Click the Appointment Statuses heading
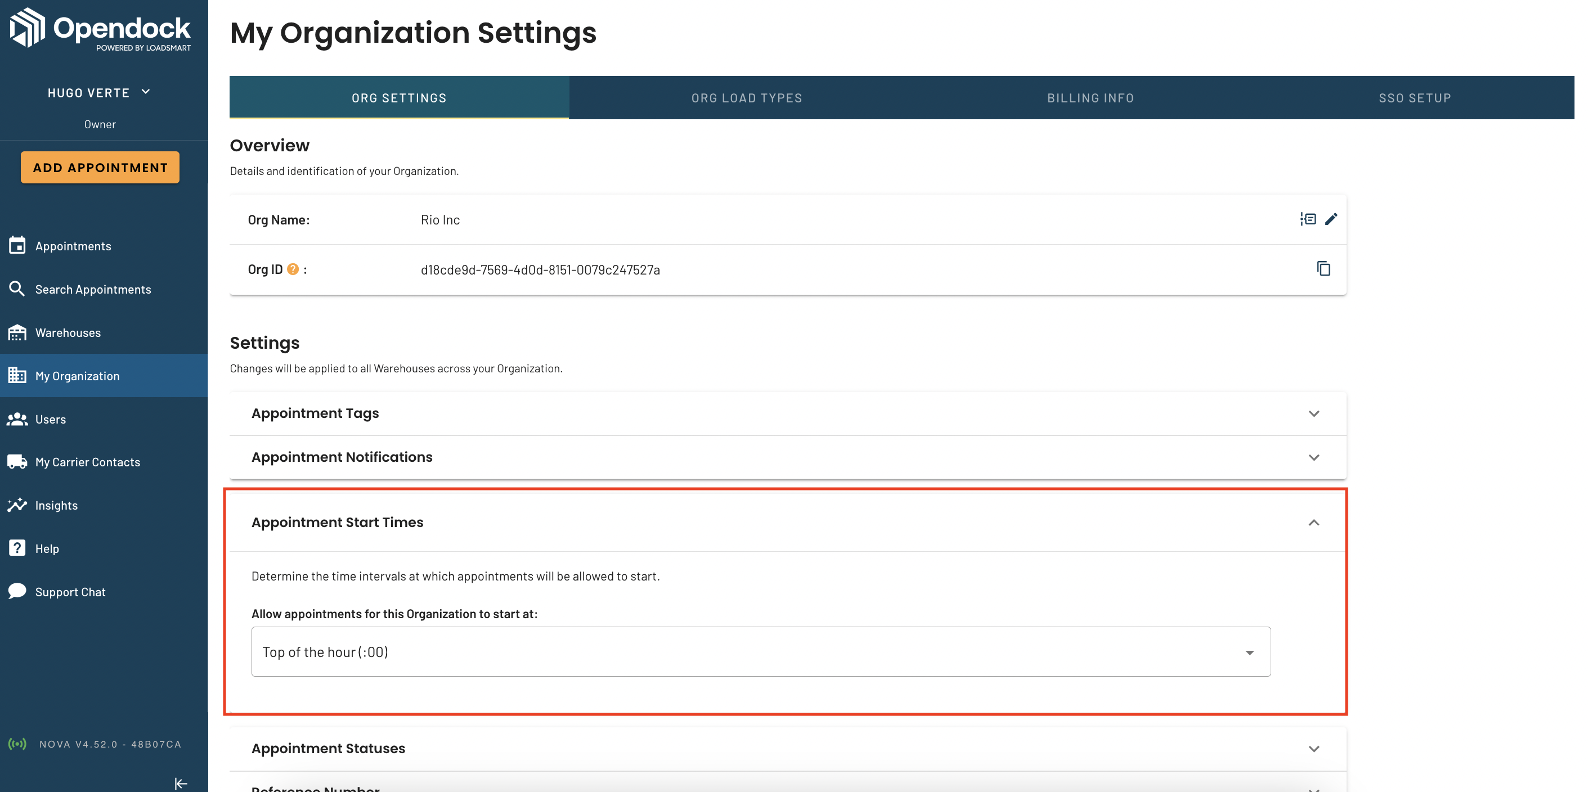This screenshot has width=1588, height=792. pyautogui.click(x=328, y=748)
